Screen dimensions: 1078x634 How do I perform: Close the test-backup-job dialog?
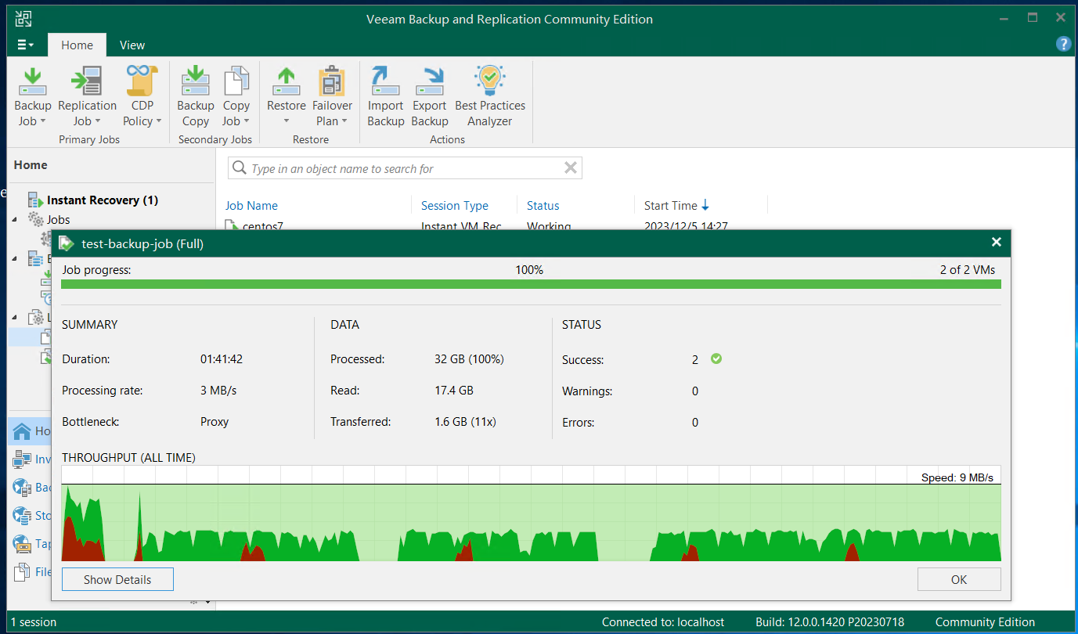pyautogui.click(x=996, y=243)
